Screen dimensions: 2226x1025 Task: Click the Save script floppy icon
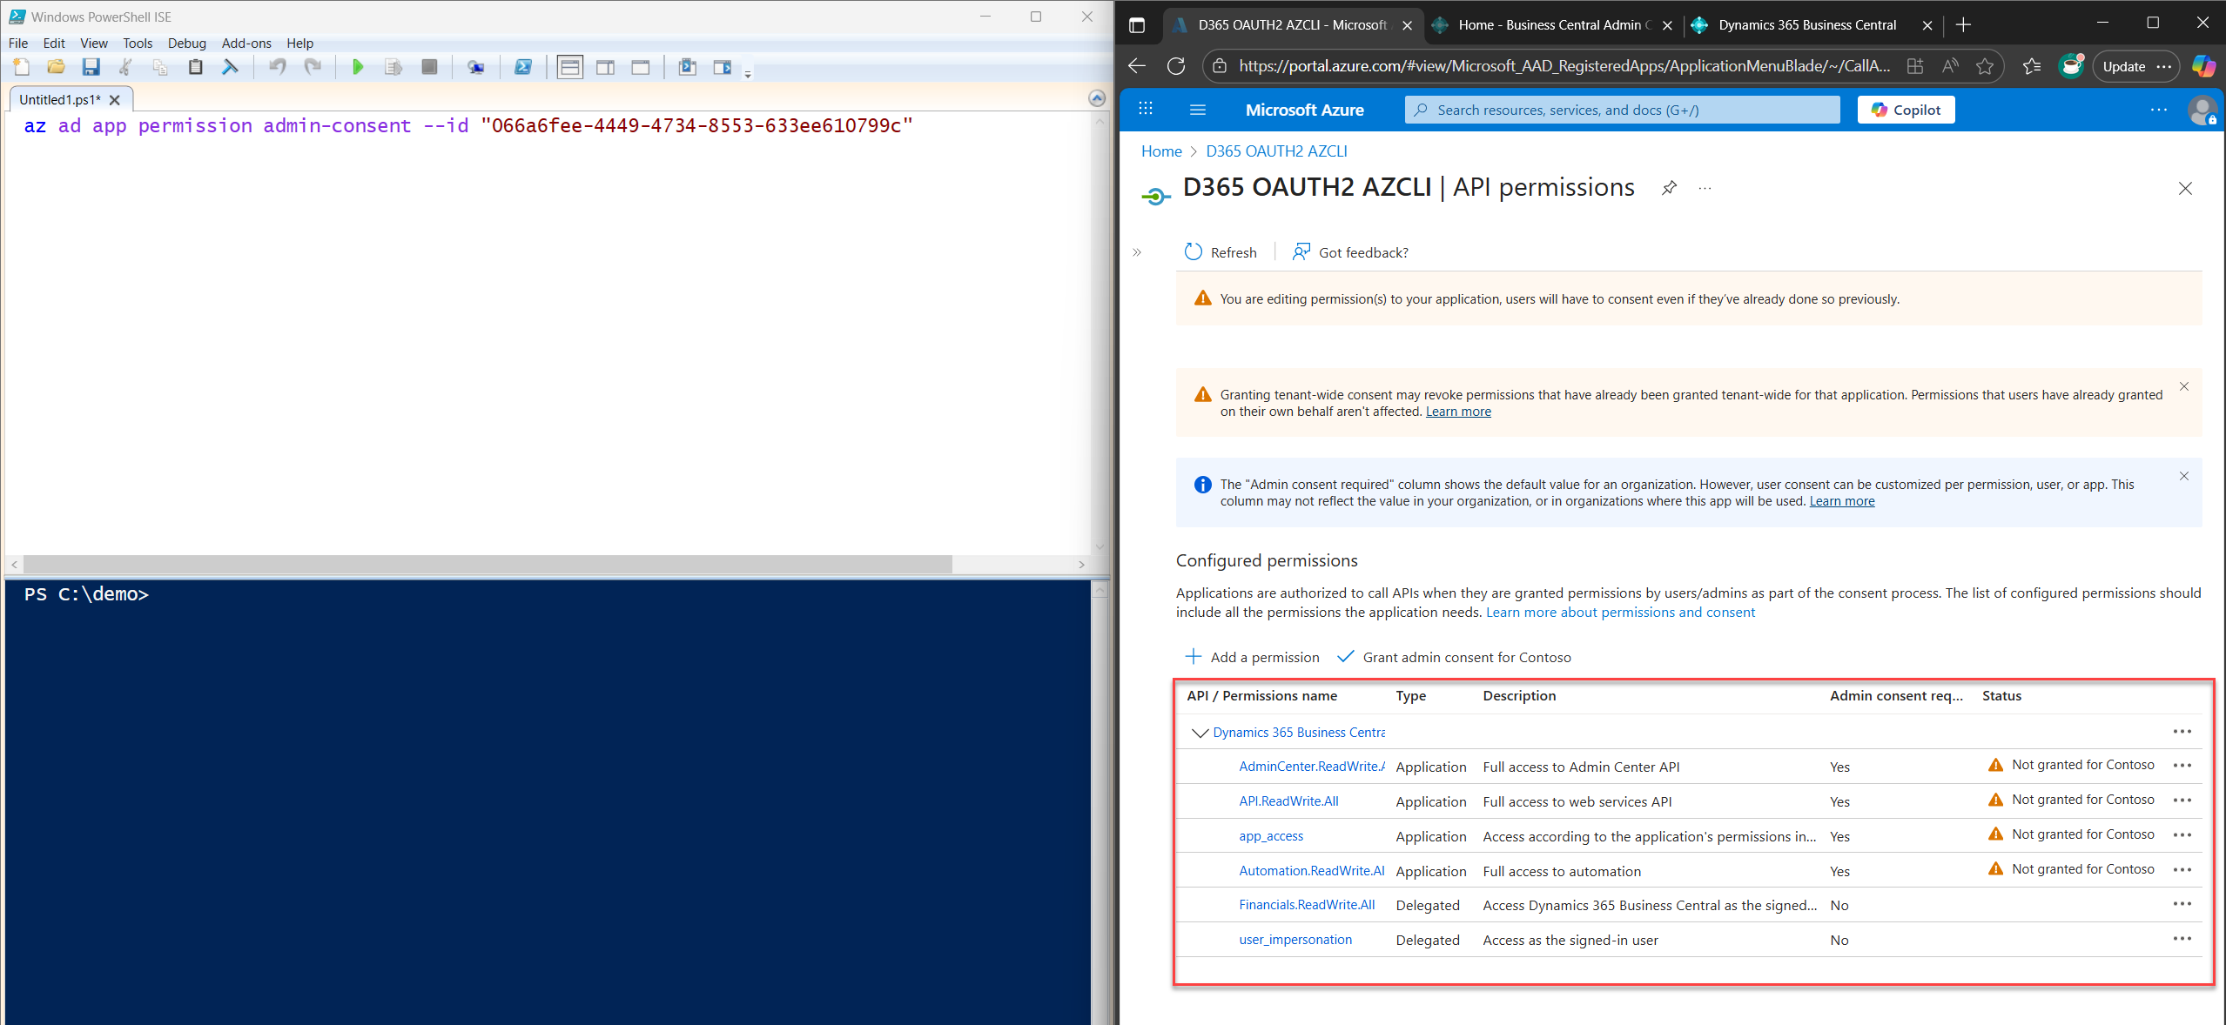91,67
